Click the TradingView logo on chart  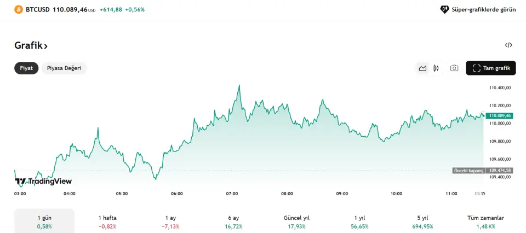pos(43,181)
